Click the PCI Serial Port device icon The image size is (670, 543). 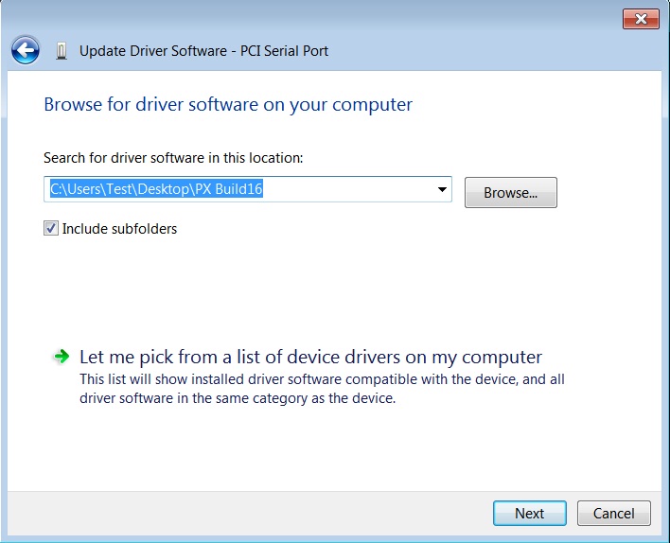(62, 51)
